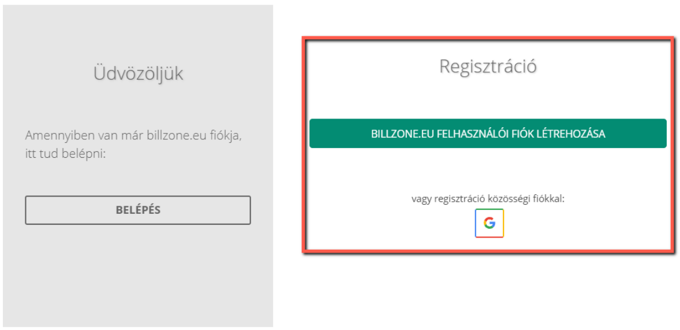
Task: Click the 'itt tud belépni:' text line
Action: click(66, 154)
